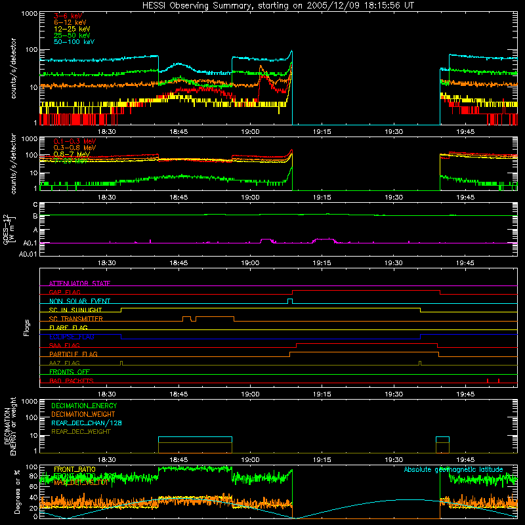This screenshot has height=525, width=525.
Task: Click the DECIMATION ENERGY or weight axis title
Action: click(x=10, y=426)
